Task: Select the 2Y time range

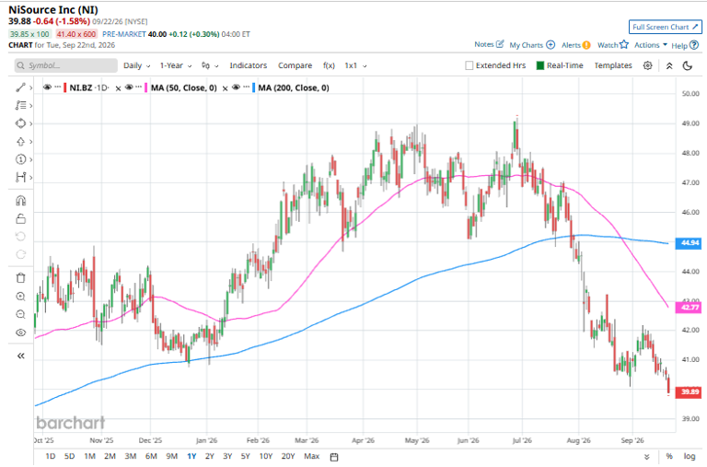Action: (x=210, y=456)
